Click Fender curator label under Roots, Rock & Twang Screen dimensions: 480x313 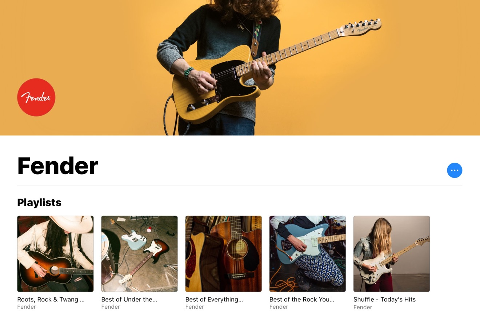click(27, 307)
